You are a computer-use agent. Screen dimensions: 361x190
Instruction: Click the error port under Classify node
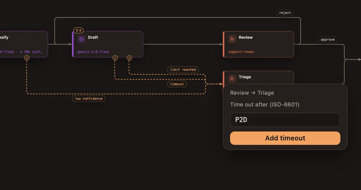tap(27, 58)
